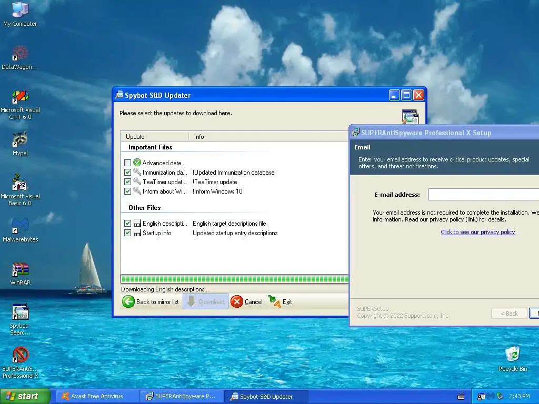Cancel the Spybot update download
Screen dimensions: 539x404
click(246, 301)
